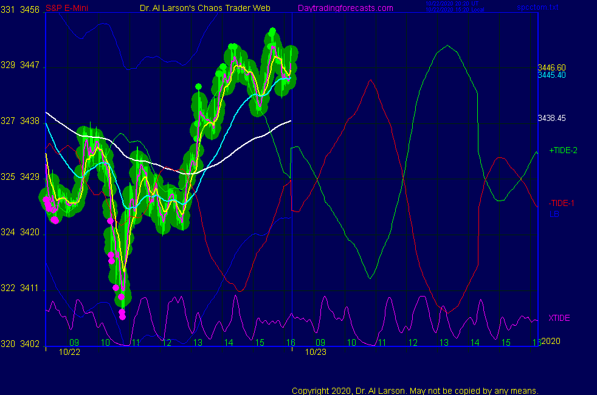Click the '10/22/2020 20:20 UT' timestamp
Image resolution: width=597 pixels, height=395 pixels.
(452, 4)
